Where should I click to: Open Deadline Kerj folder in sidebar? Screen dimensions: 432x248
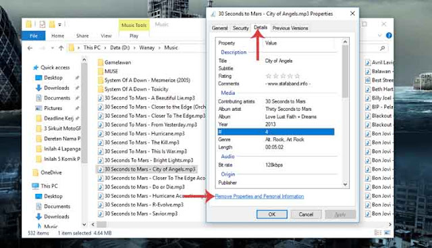pos(59,118)
